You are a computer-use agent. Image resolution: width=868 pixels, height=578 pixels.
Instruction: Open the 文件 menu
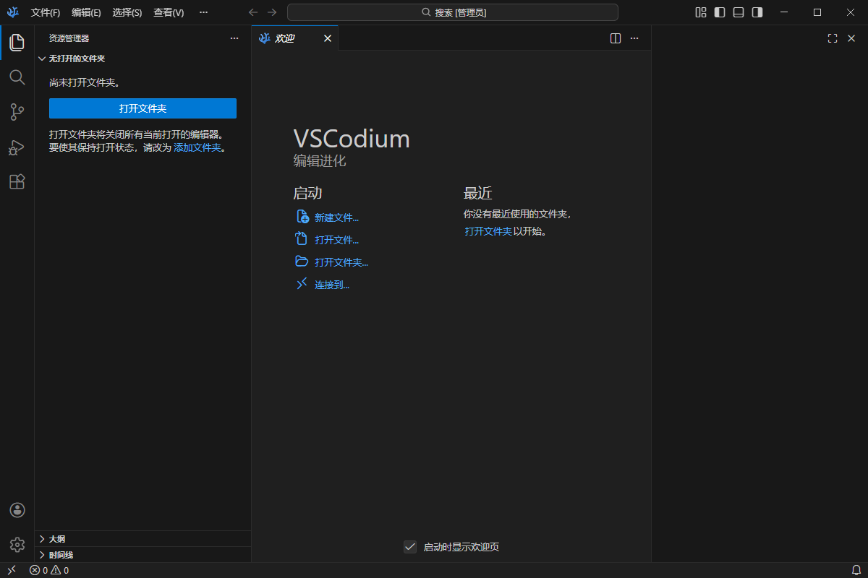[45, 12]
